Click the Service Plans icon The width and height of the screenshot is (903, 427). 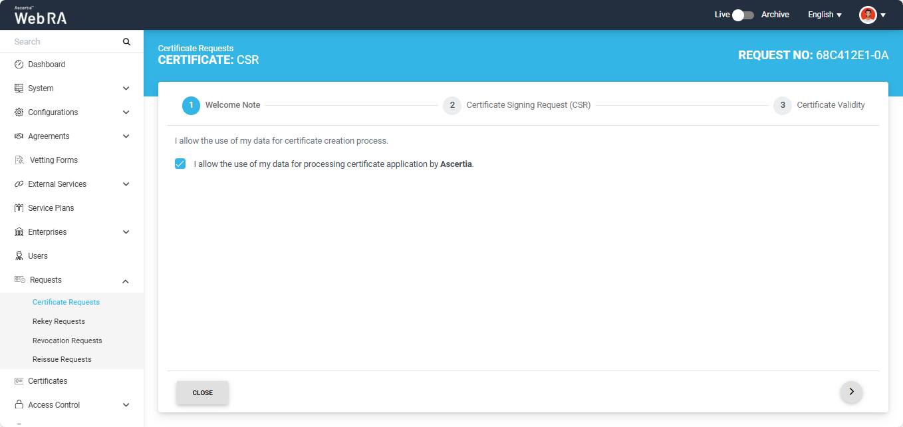click(19, 208)
